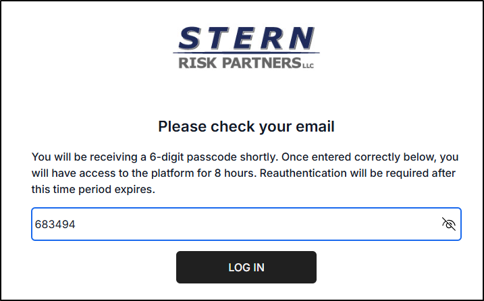Select the STERN wordmark in the logo
This screenshot has height=301, width=484.
[246, 38]
